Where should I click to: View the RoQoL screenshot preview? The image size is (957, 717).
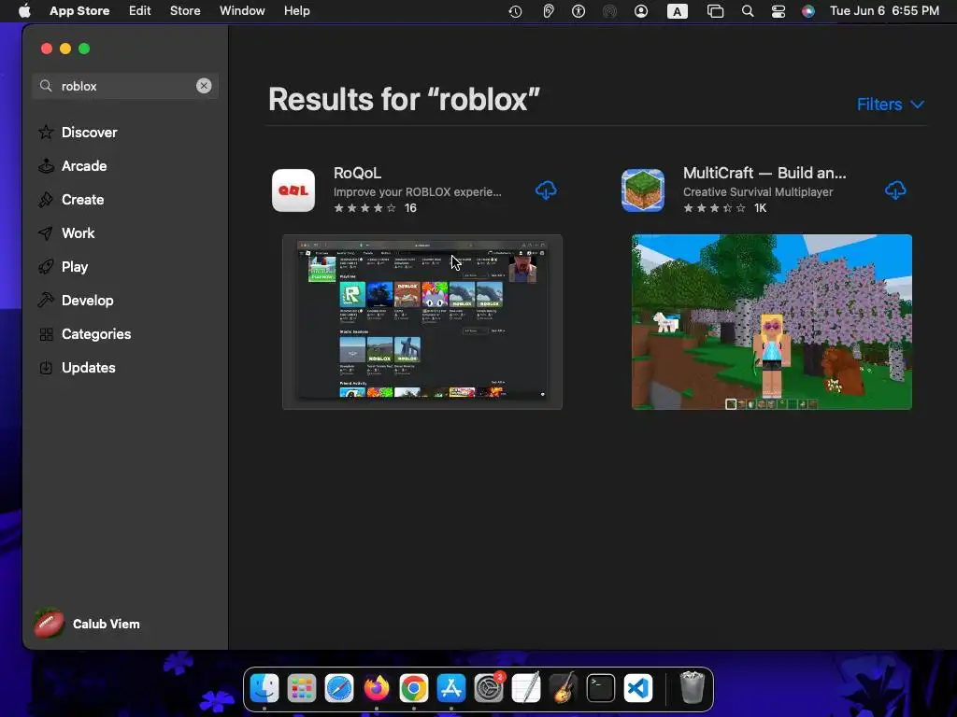pos(422,322)
